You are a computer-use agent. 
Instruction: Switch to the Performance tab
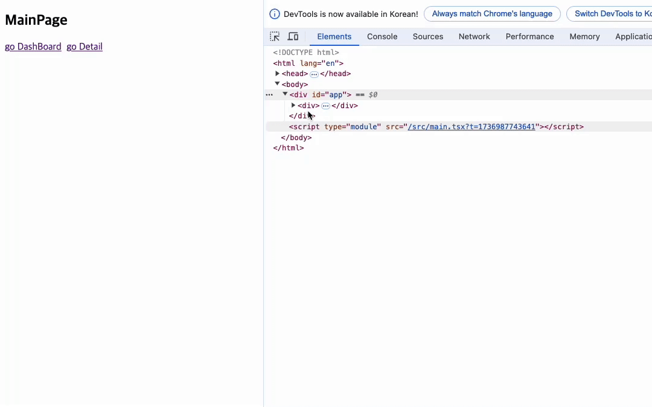coord(529,37)
